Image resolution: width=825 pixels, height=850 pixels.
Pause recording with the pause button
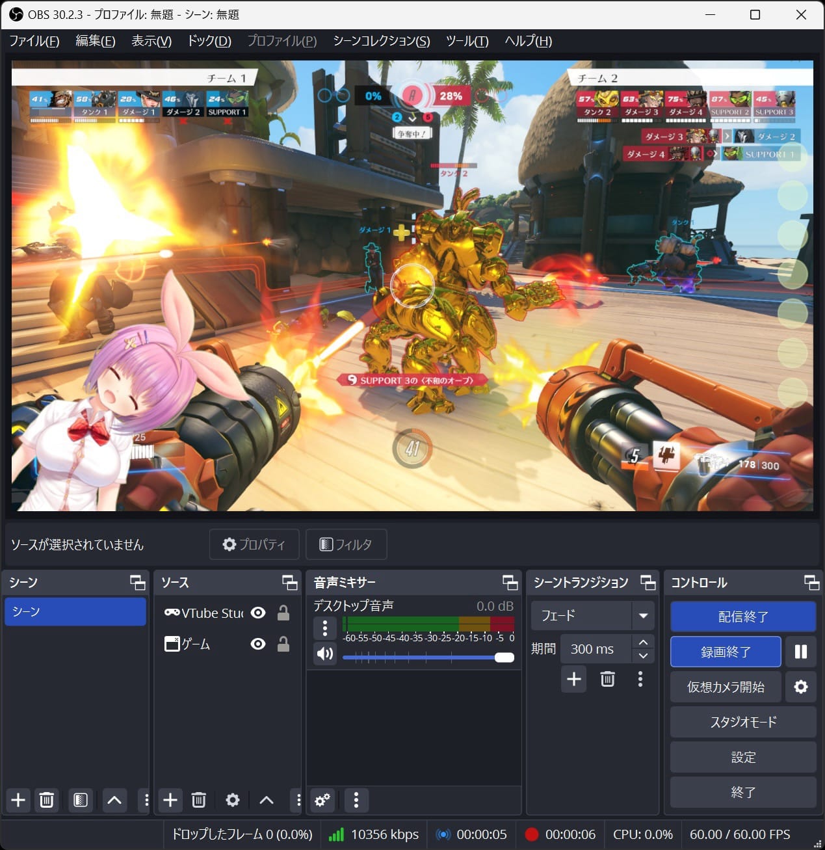pyautogui.click(x=801, y=652)
